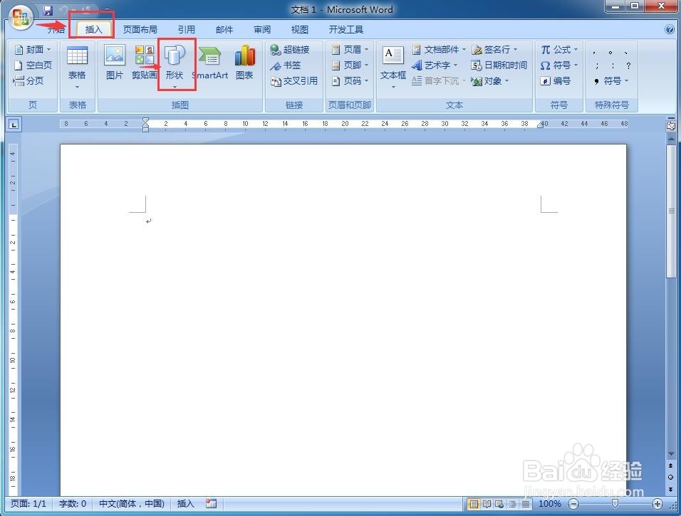Select browse object circle button
The width and height of the screenshot is (681, 516).
pos(670,477)
